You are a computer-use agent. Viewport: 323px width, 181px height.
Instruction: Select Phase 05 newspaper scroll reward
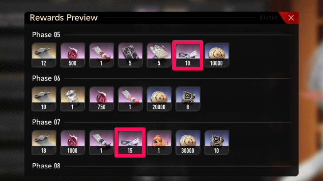pyautogui.click(x=159, y=55)
